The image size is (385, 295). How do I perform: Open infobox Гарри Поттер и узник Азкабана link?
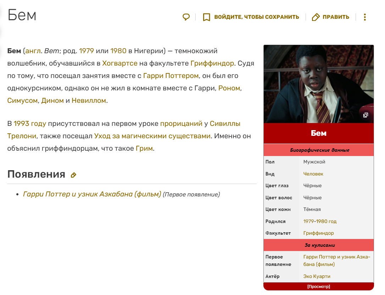(337, 261)
